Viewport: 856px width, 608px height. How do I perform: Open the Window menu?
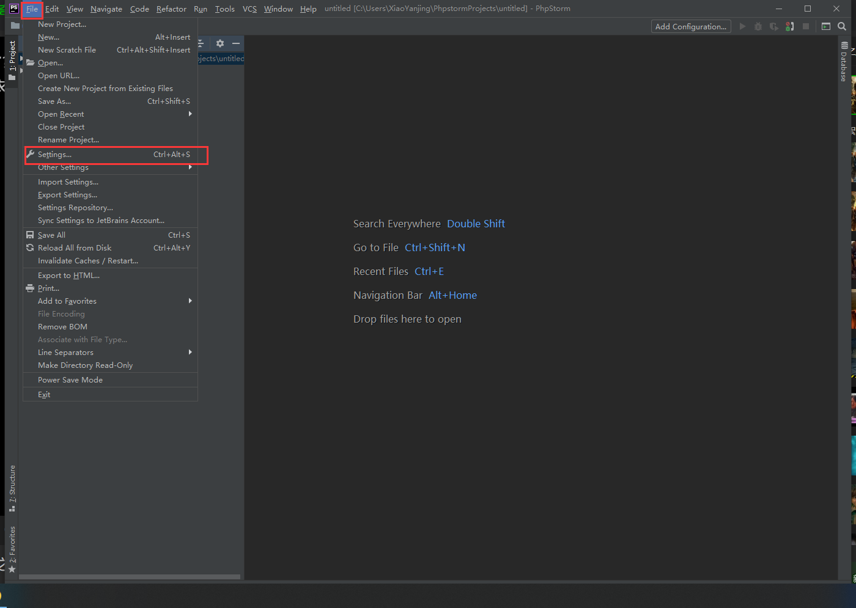(x=278, y=9)
